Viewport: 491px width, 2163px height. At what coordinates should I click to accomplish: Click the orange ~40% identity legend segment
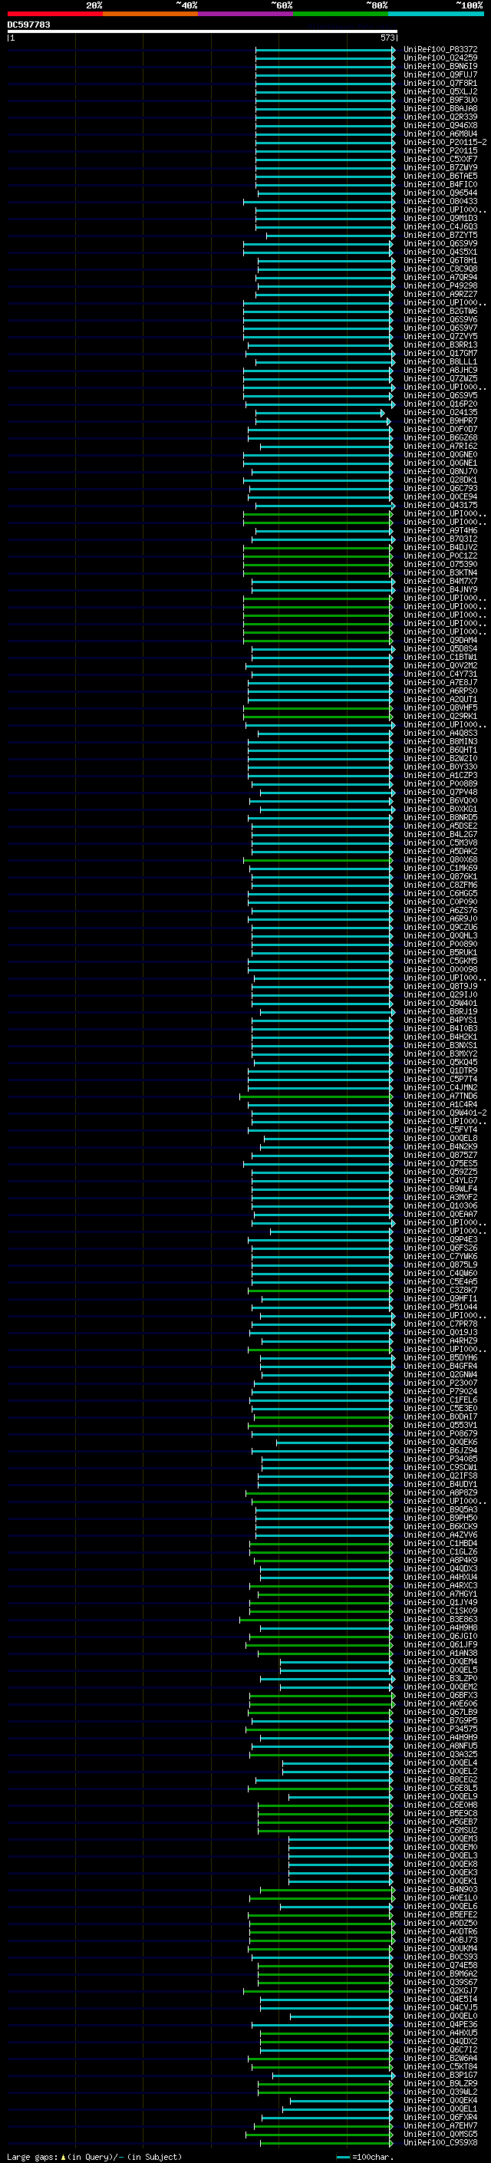(150, 14)
